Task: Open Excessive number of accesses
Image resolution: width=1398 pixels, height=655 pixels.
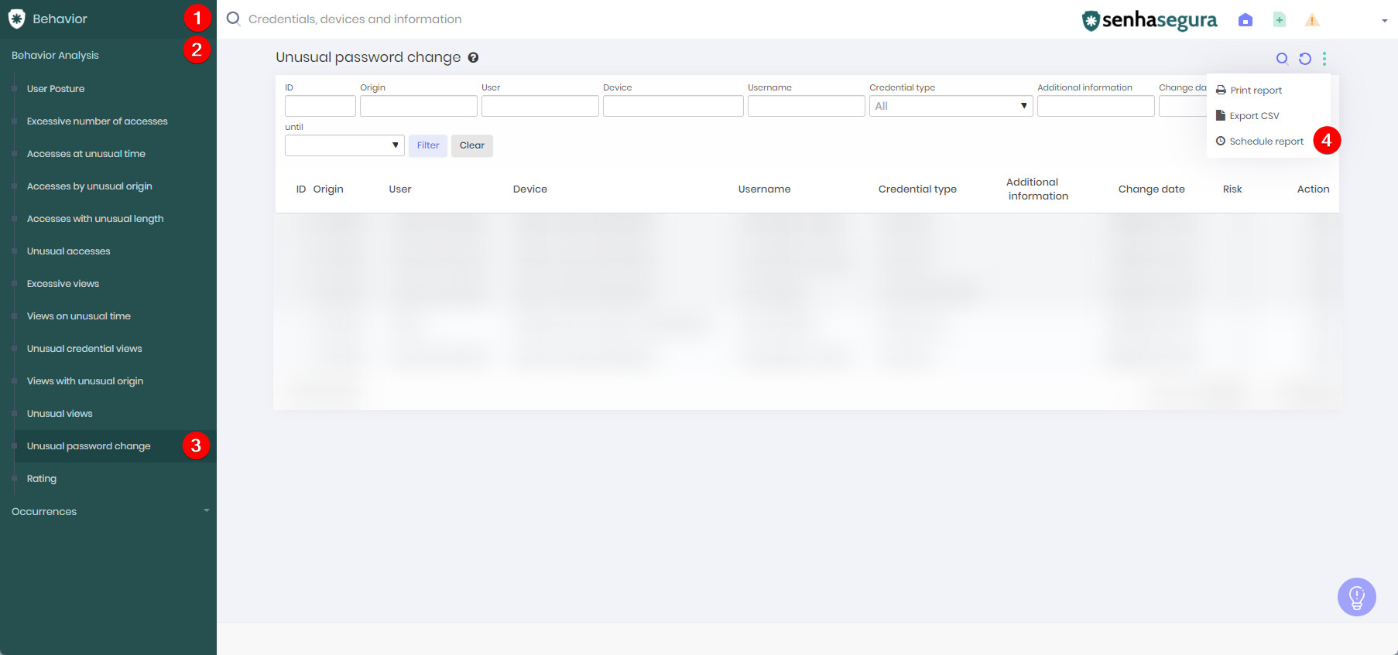Action: click(98, 121)
